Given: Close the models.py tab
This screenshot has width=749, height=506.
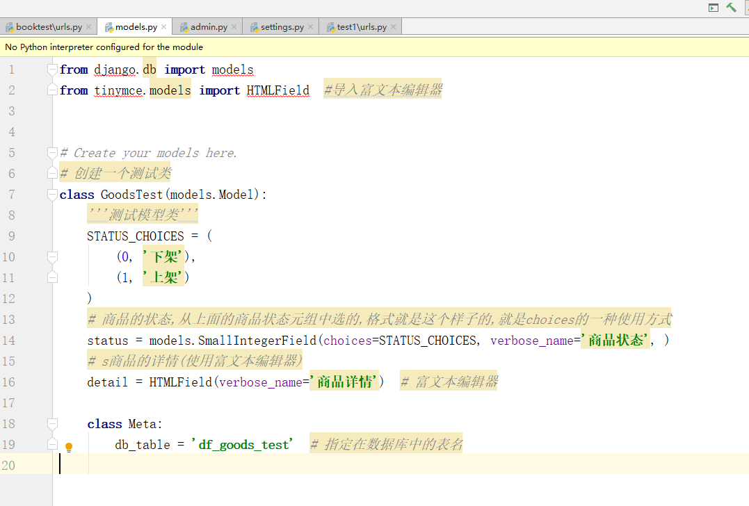Looking at the screenshot, I should pyautogui.click(x=164, y=27).
